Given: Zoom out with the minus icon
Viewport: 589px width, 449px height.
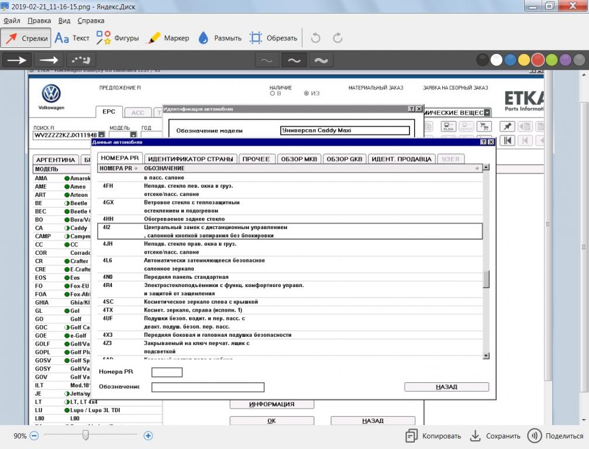Looking at the screenshot, I should (x=34, y=436).
